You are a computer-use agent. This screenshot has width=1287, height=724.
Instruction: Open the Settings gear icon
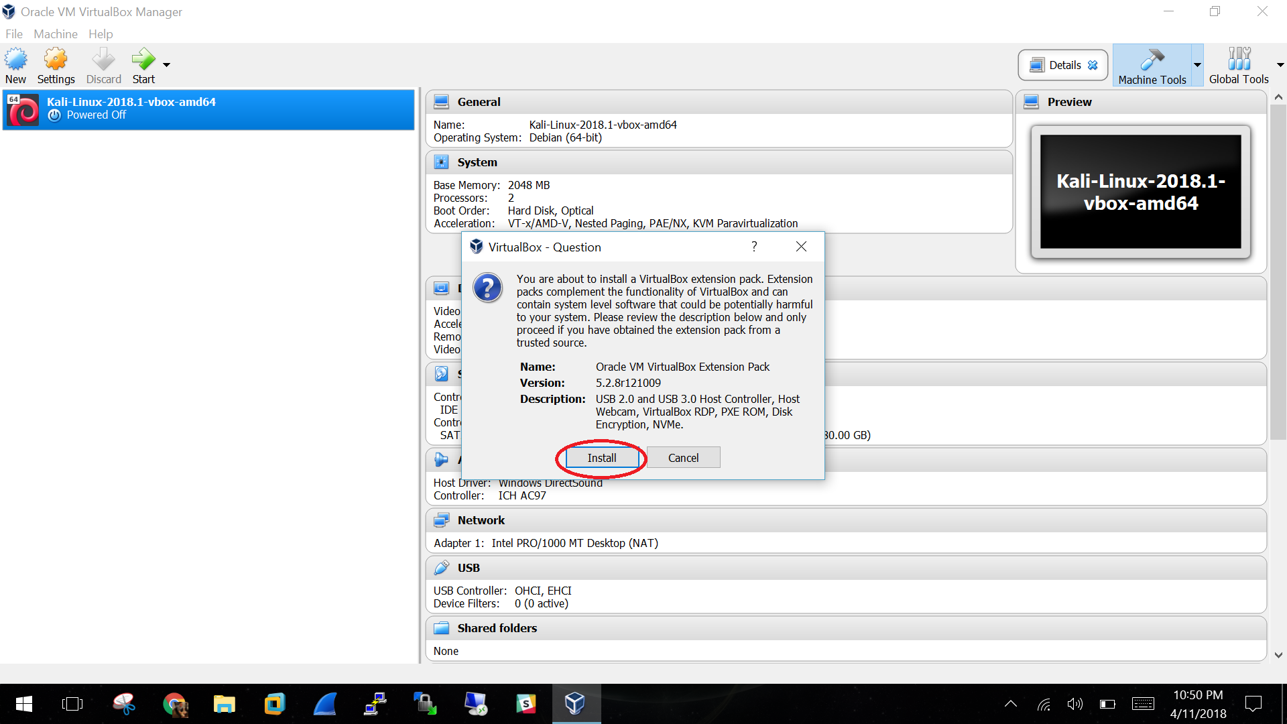point(56,60)
